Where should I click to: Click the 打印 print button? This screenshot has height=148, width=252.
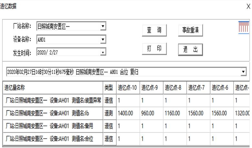pos(154,49)
